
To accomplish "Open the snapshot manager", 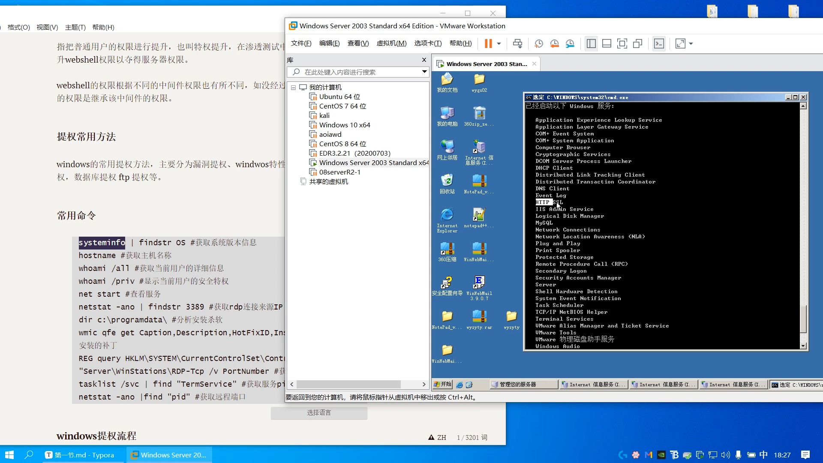I will coord(570,43).
